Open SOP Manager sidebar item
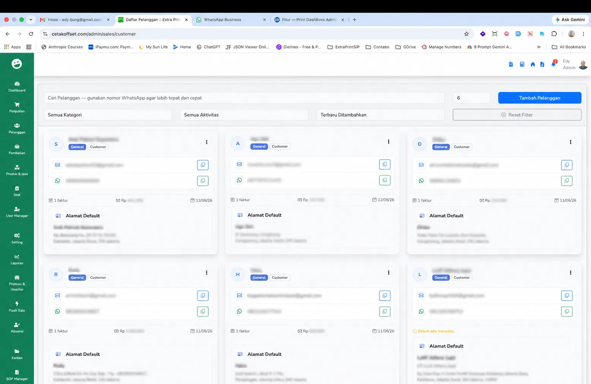The width and height of the screenshot is (591, 384). coord(17,375)
